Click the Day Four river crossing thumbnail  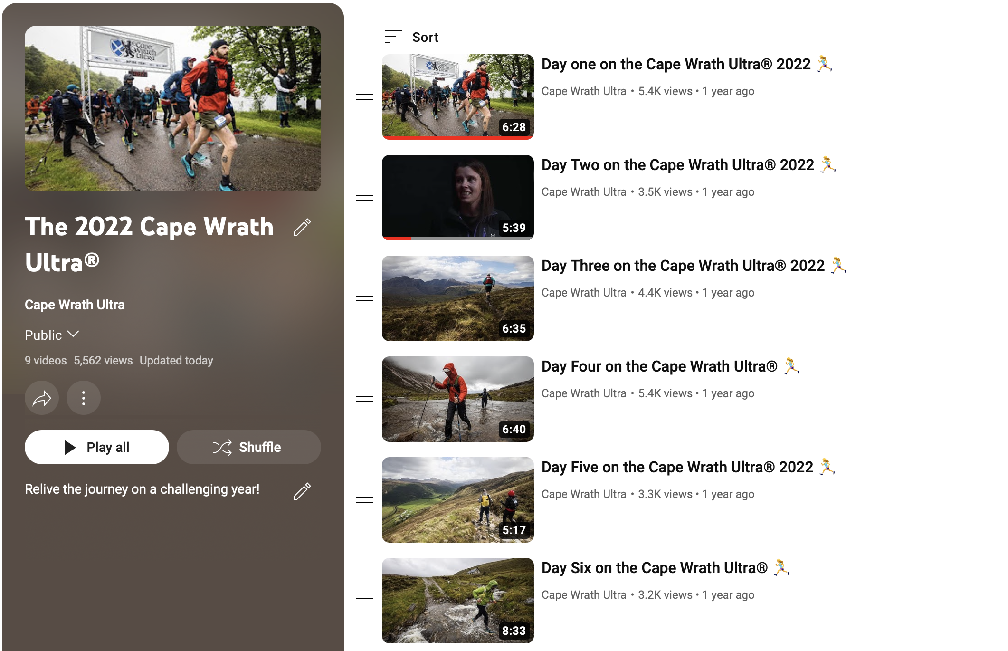click(458, 399)
